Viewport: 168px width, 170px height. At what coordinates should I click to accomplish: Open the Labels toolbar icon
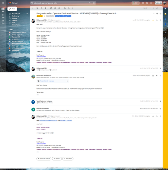(x=69, y=8)
